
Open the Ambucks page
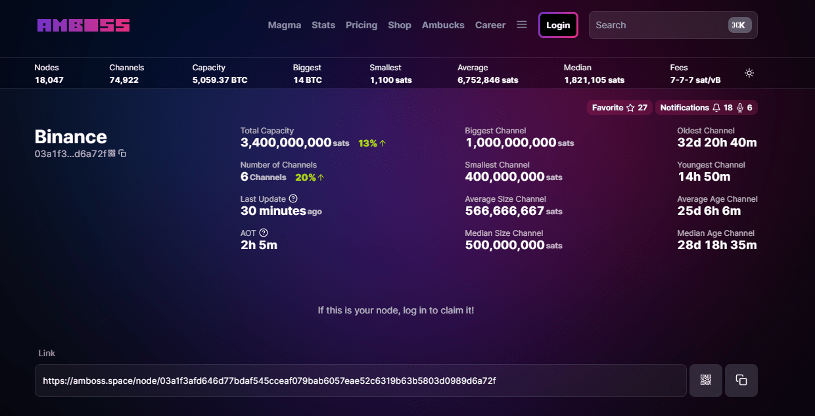443,25
